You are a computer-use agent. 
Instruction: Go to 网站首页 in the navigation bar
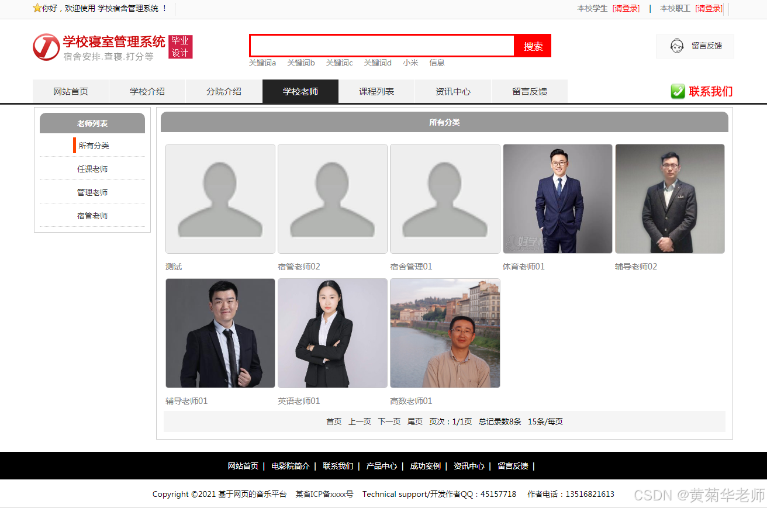[x=71, y=91]
